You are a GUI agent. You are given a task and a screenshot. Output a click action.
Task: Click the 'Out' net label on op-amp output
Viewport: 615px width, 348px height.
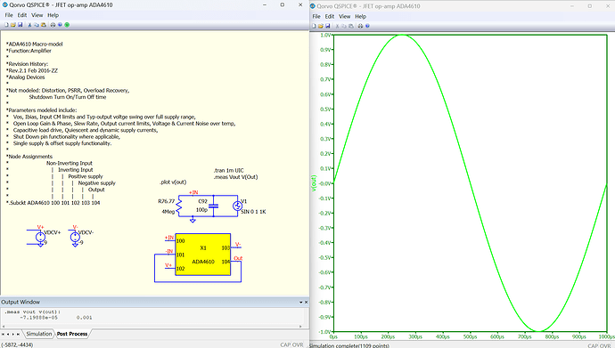pos(238,258)
